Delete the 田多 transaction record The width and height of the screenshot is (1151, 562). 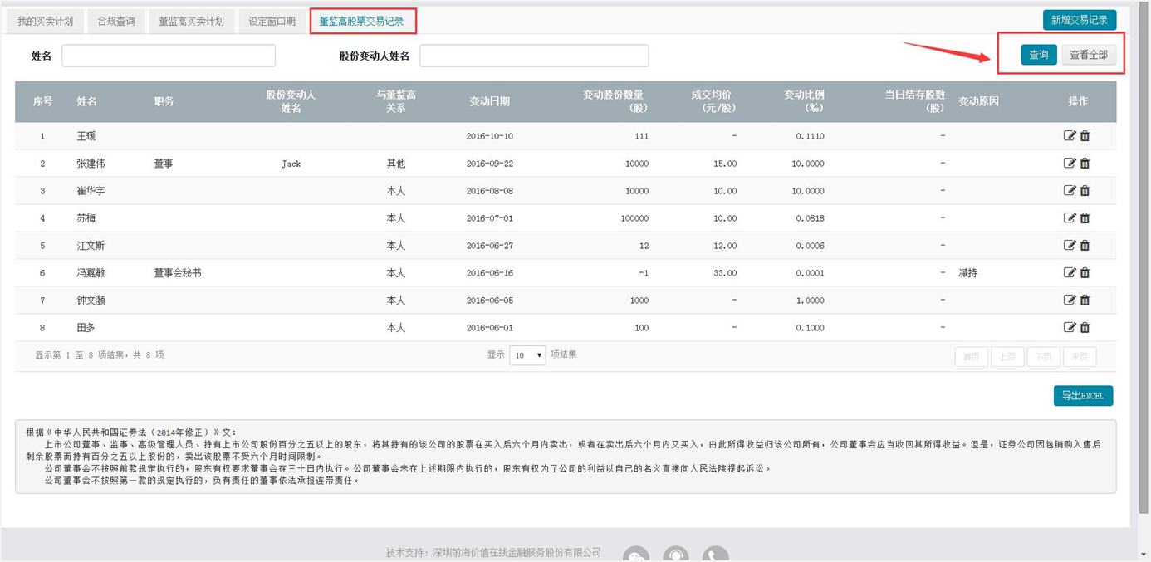tap(1085, 328)
